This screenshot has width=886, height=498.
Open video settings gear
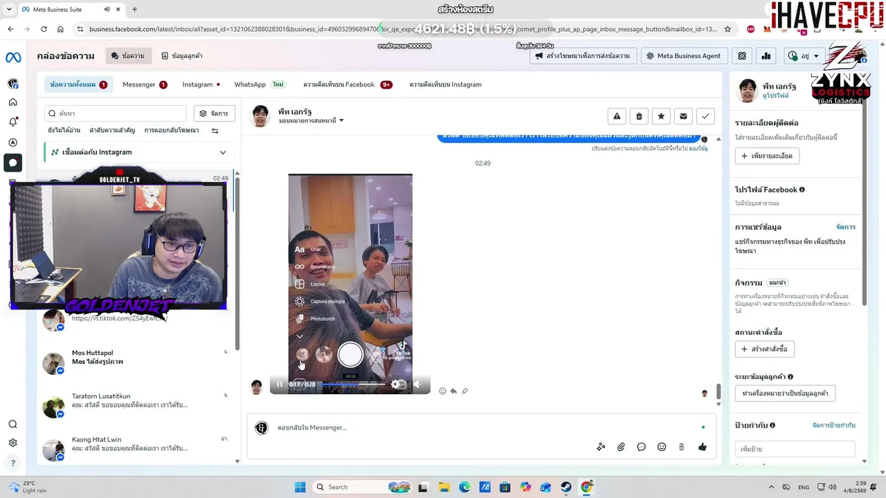pyautogui.click(x=395, y=385)
